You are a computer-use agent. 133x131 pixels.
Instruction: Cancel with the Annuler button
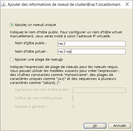pos(120,126)
